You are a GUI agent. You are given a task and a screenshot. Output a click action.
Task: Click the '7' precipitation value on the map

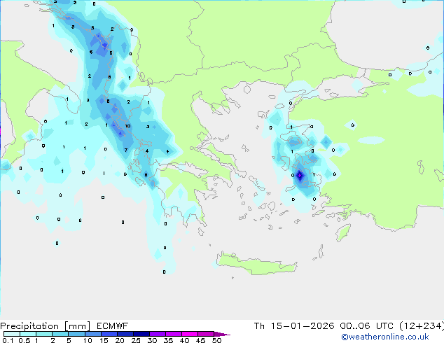coord(126,150)
